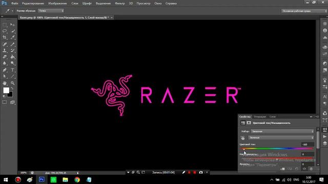Switch to the Слои tab in panel

[273, 117]
